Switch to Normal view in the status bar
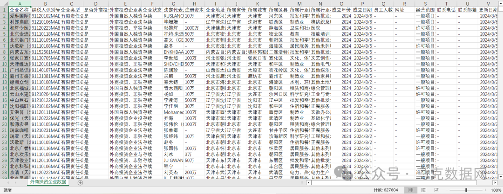This screenshot has width=503, height=194. 410,190
